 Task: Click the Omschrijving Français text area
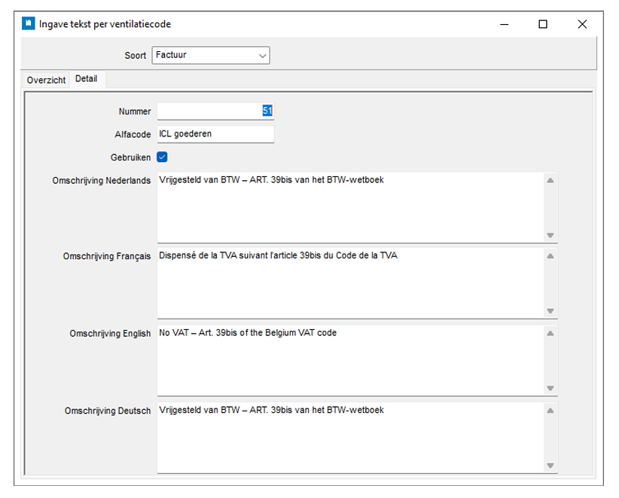pos(351,283)
